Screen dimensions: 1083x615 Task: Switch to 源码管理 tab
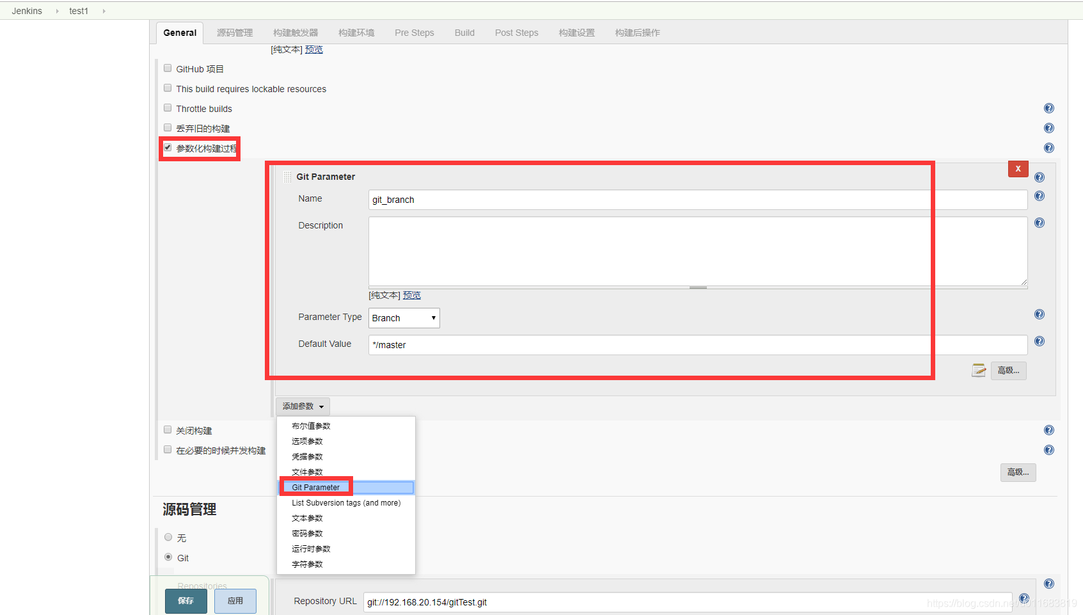tap(235, 33)
